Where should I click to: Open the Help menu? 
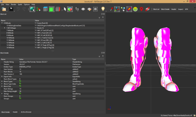33,4
